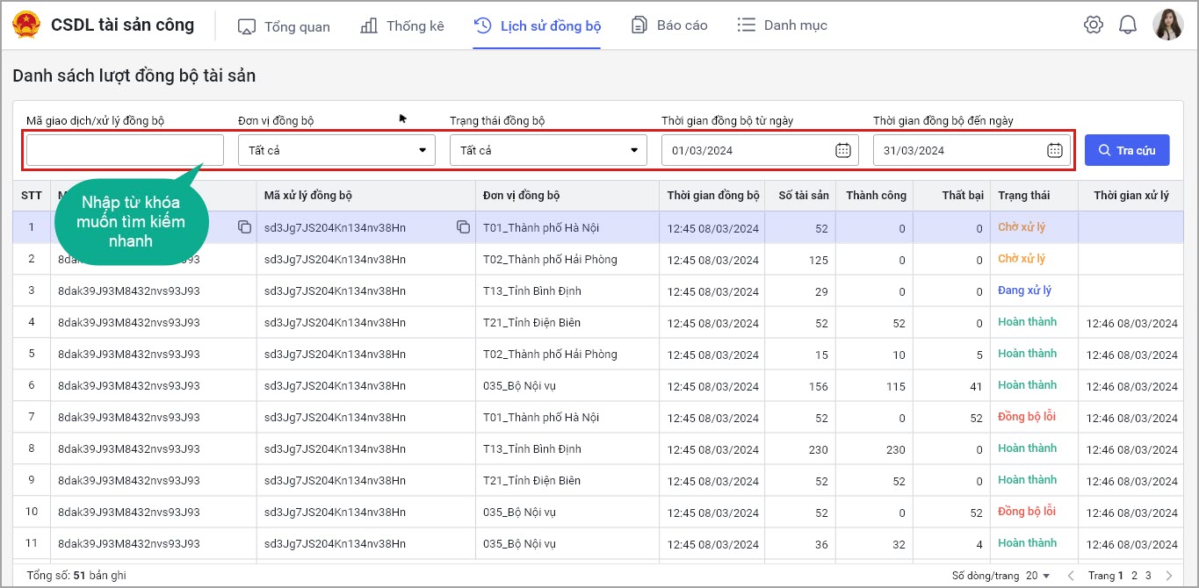Open calendar for sync start date
This screenshot has width=1199, height=588.
(x=842, y=150)
